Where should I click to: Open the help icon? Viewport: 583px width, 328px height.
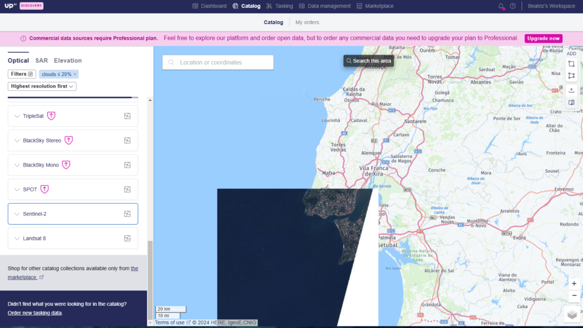tap(513, 6)
